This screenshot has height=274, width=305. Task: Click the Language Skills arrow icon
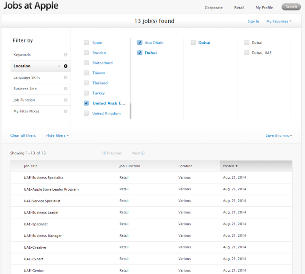66,77
